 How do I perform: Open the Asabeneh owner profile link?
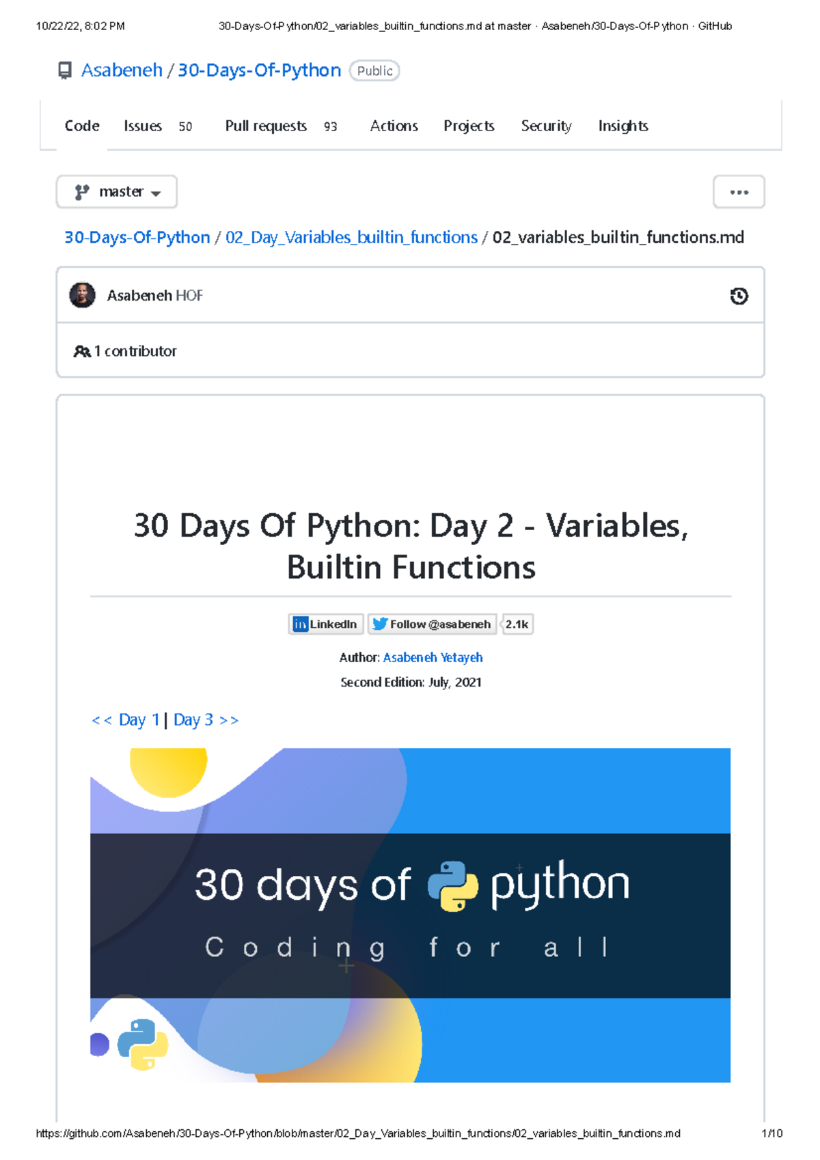coord(122,70)
